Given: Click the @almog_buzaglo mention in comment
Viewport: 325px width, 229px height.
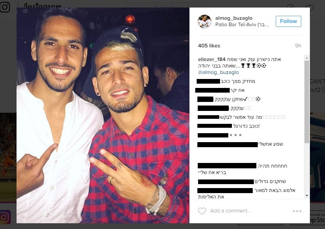Looking at the screenshot, I should pos(219,73).
